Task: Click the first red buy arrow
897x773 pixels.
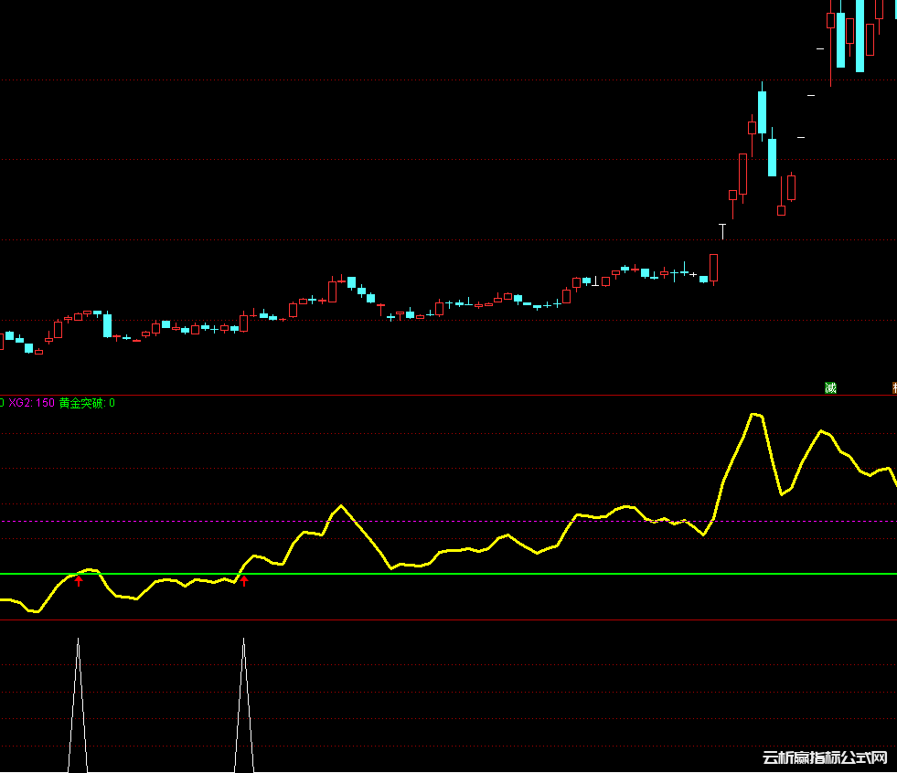Action: tap(79, 579)
